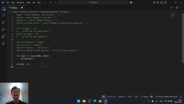Click Программирование in the breadcrumb
Viewport: 184px width, 104px height.
[x=49, y=12]
